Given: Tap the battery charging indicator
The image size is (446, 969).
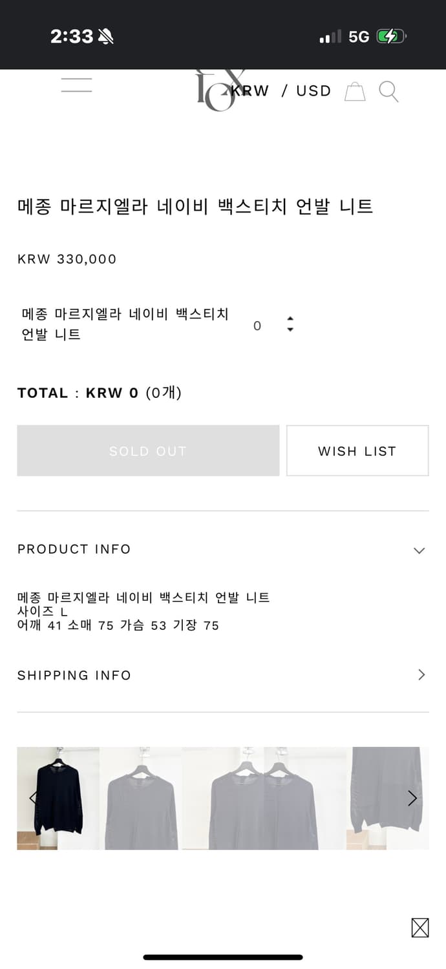Looking at the screenshot, I should [x=391, y=37].
